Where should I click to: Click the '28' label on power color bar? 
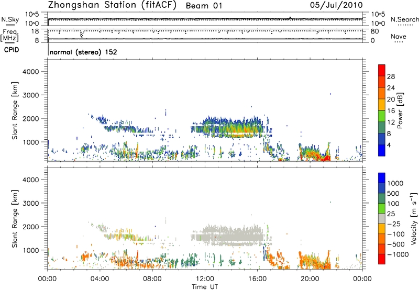pyautogui.click(x=391, y=76)
